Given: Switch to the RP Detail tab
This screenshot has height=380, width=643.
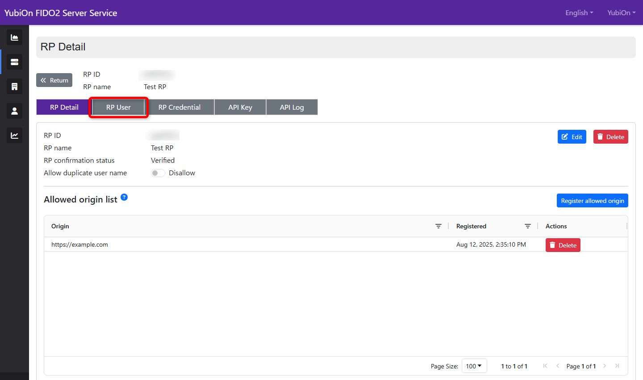Looking at the screenshot, I should coord(64,107).
